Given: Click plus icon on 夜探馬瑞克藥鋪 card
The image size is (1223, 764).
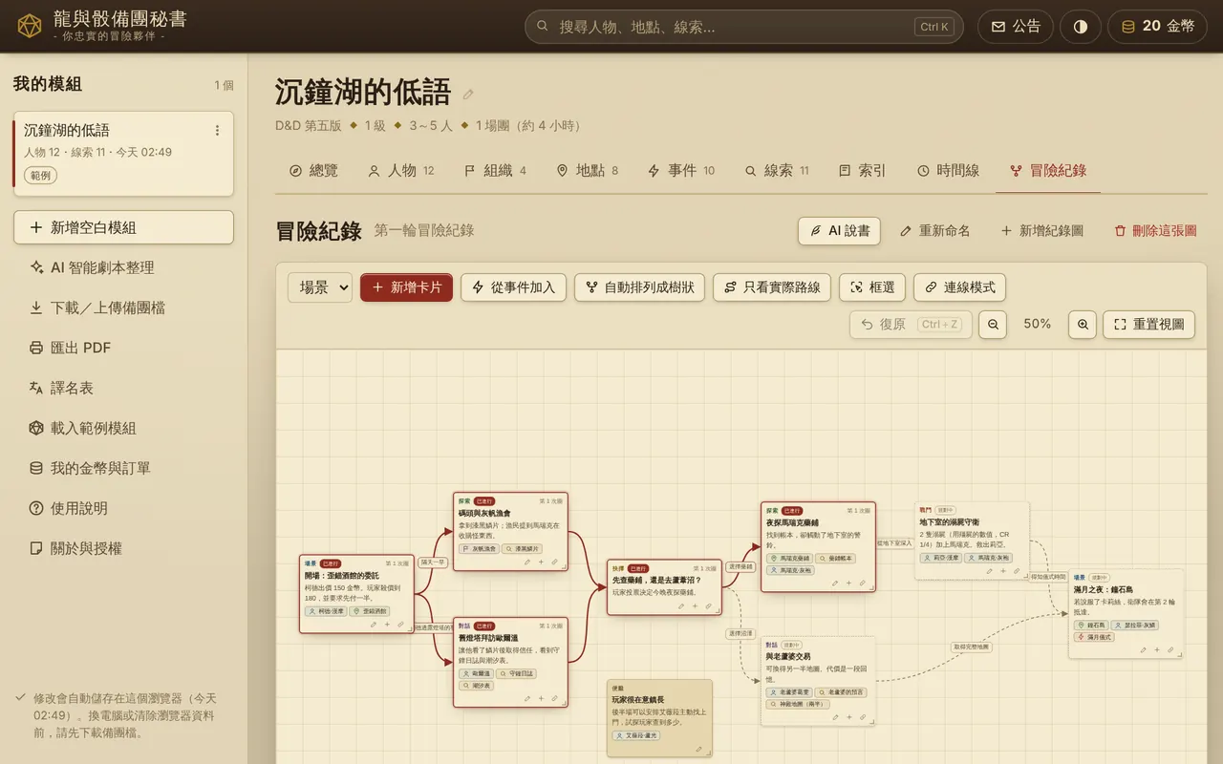Looking at the screenshot, I should [848, 583].
